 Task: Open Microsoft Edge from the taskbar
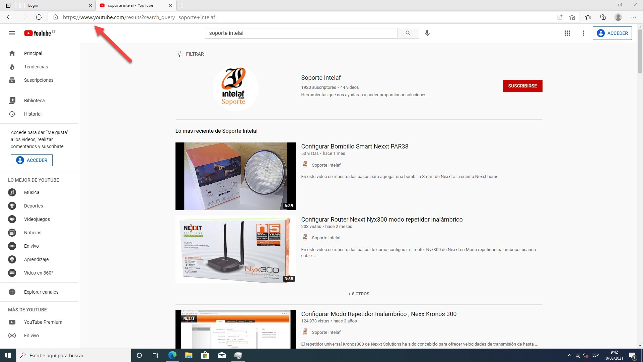coord(172,355)
